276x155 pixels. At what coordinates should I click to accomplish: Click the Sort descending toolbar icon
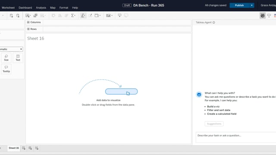coord(66,15)
